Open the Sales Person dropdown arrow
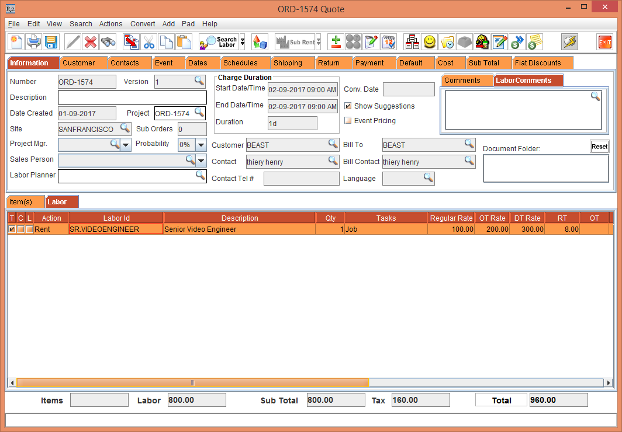This screenshot has height=432, width=622. coord(201,161)
